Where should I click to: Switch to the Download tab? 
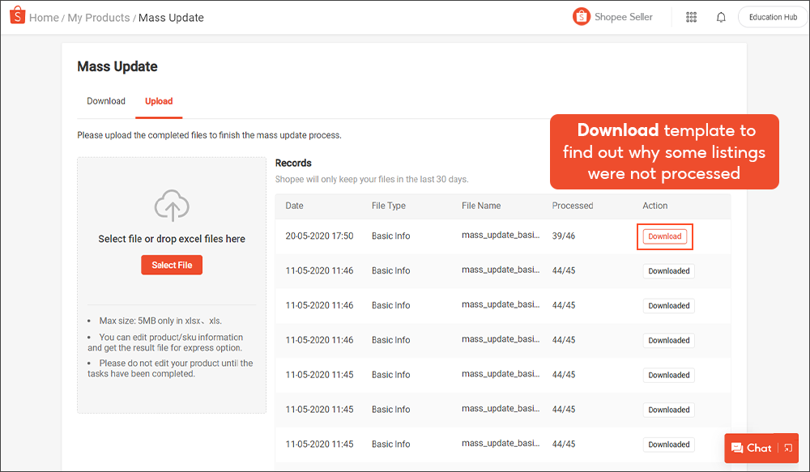pos(105,100)
